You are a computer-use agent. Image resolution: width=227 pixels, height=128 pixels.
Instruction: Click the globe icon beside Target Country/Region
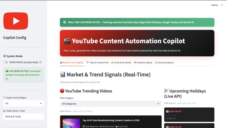coord(4,98)
